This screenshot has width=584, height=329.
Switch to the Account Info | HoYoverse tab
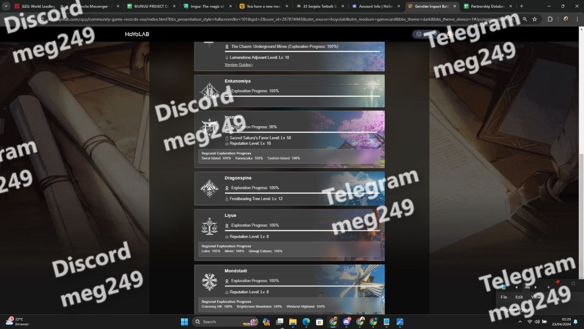376,6
